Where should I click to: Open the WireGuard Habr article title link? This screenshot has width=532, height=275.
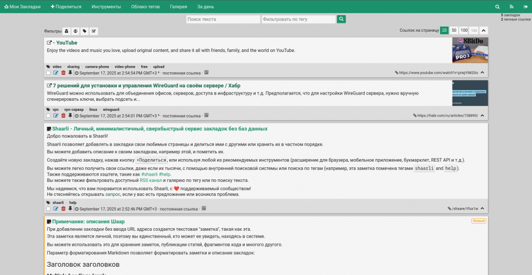[143, 86]
